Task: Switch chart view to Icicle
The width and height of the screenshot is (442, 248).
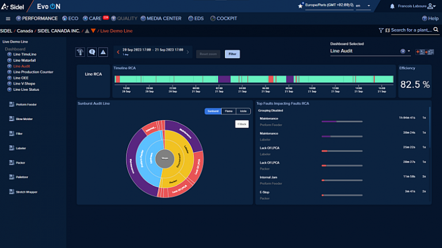Action: coord(243,111)
